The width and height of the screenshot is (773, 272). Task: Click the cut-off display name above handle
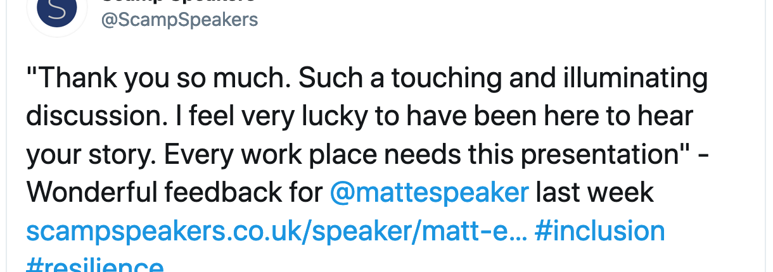pos(178,3)
